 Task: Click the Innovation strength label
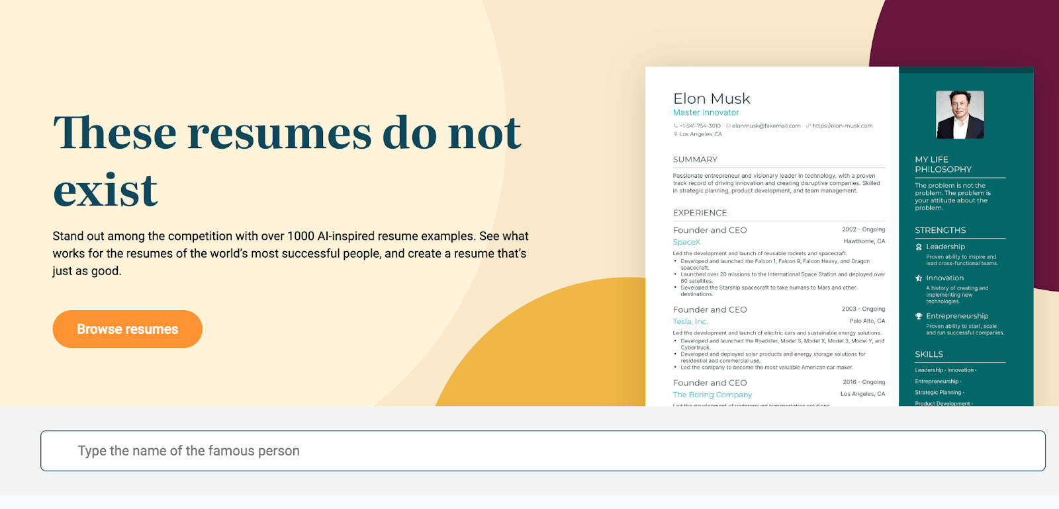[x=944, y=278]
